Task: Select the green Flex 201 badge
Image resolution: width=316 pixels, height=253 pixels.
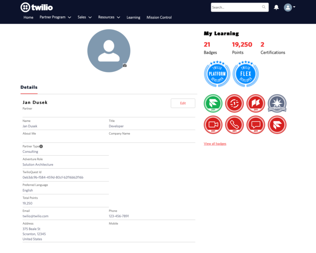Action: [x=213, y=103]
